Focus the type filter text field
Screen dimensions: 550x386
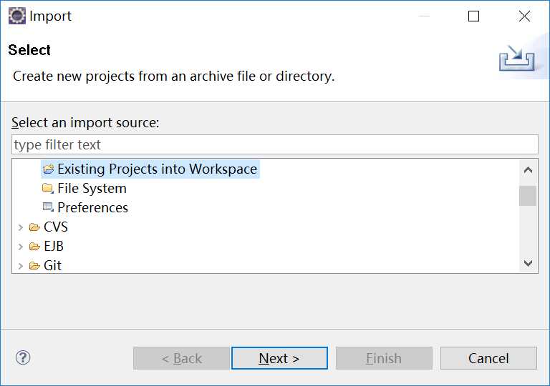point(275,144)
